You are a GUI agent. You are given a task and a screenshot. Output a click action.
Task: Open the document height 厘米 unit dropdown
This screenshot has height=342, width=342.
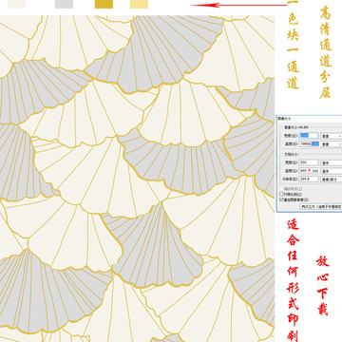point(332,171)
